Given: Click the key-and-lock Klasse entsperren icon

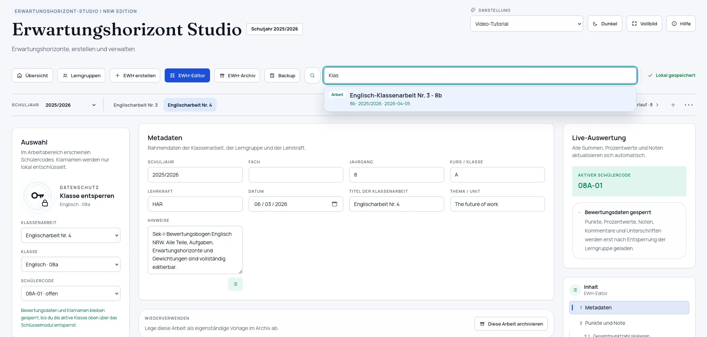Looking at the screenshot, I should [38, 196].
